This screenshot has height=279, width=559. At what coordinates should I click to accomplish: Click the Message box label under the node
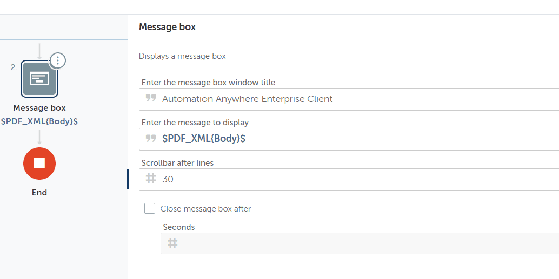(x=39, y=108)
